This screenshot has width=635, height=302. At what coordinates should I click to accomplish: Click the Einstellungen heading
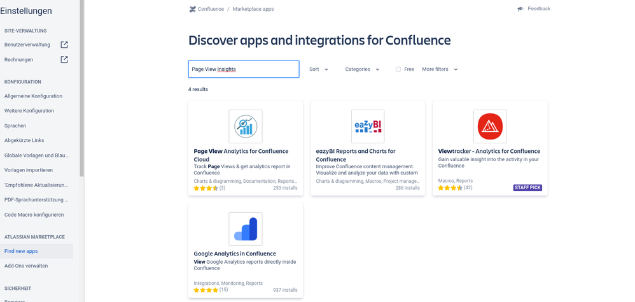coord(26,11)
